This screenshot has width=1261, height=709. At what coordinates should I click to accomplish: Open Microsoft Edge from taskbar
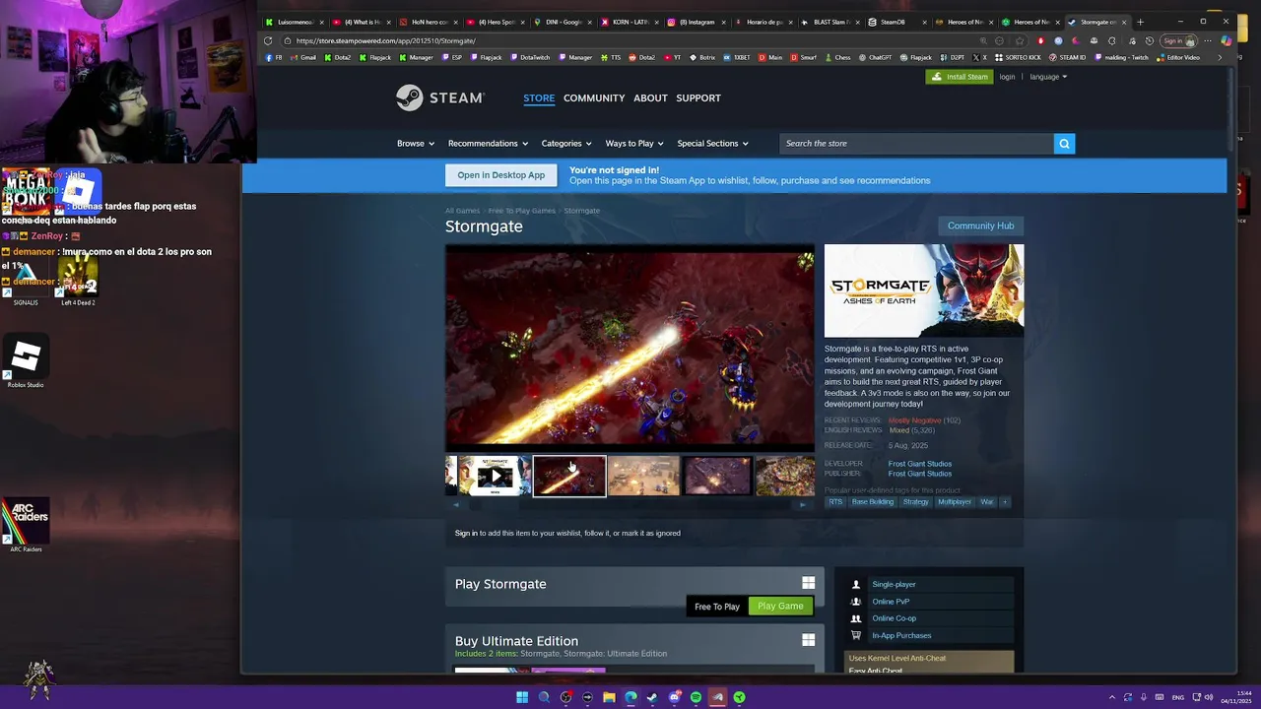tap(630, 697)
